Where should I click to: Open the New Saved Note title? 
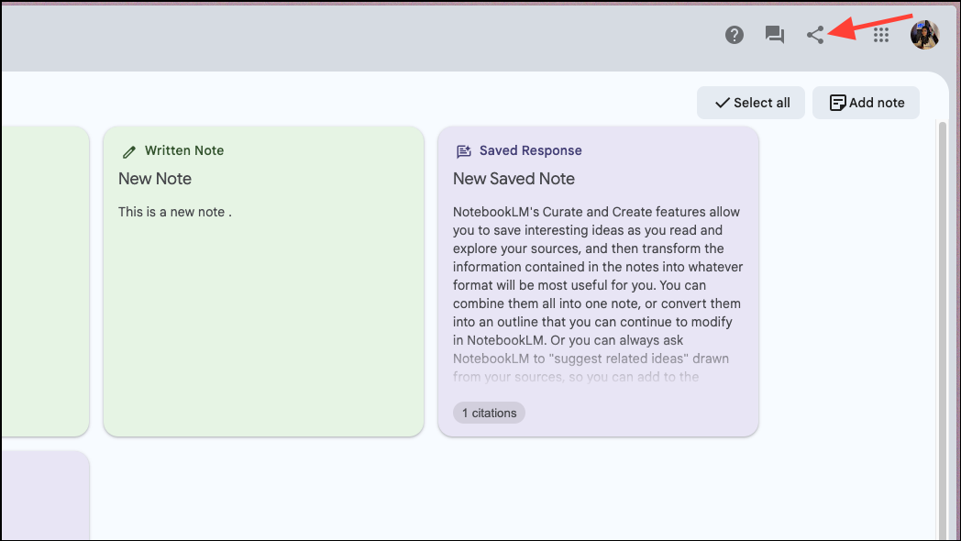(x=514, y=179)
